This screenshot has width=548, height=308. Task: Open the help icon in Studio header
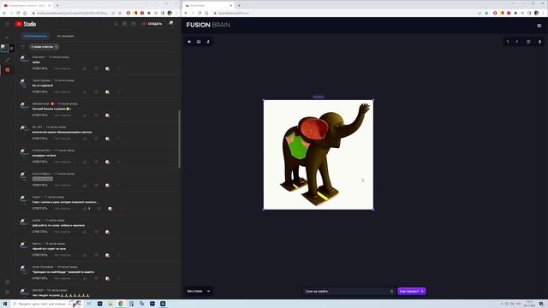point(134,24)
